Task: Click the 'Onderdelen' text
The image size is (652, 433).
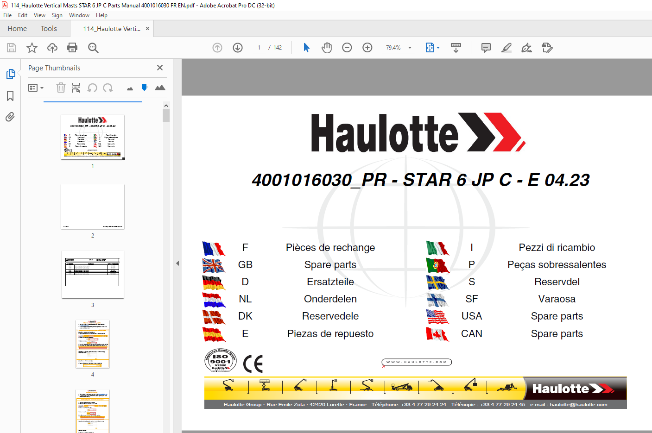Action: [330, 299]
